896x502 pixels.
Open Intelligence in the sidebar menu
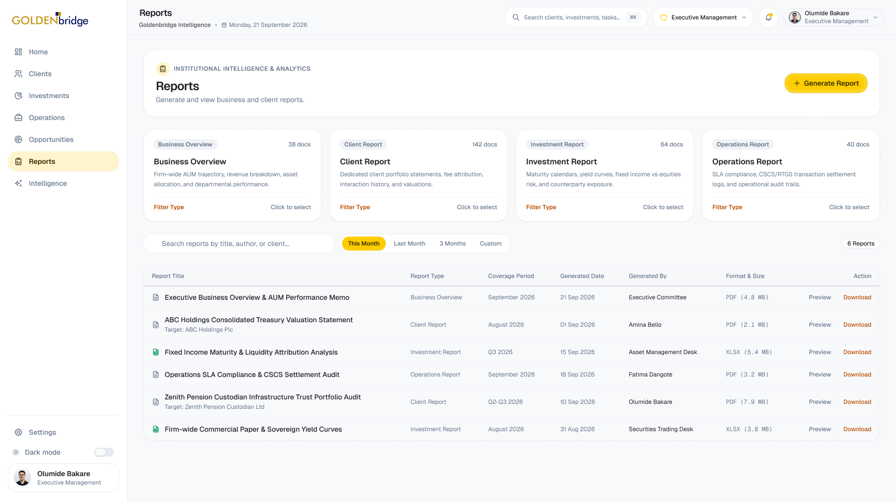[64, 183]
